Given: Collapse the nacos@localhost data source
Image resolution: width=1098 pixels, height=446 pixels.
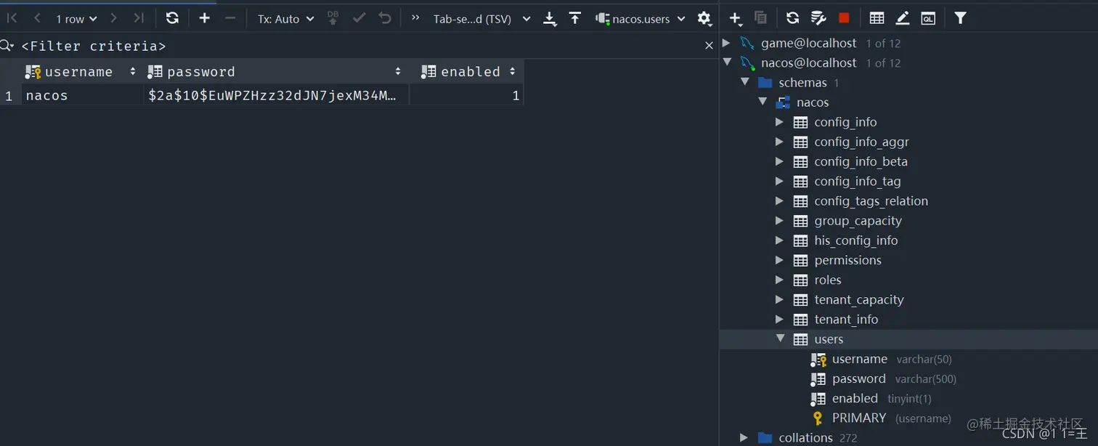Looking at the screenshot, I should (x=727, y=62).
